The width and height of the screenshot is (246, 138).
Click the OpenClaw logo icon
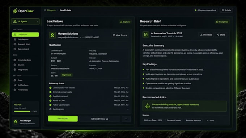tap(15, 11)
